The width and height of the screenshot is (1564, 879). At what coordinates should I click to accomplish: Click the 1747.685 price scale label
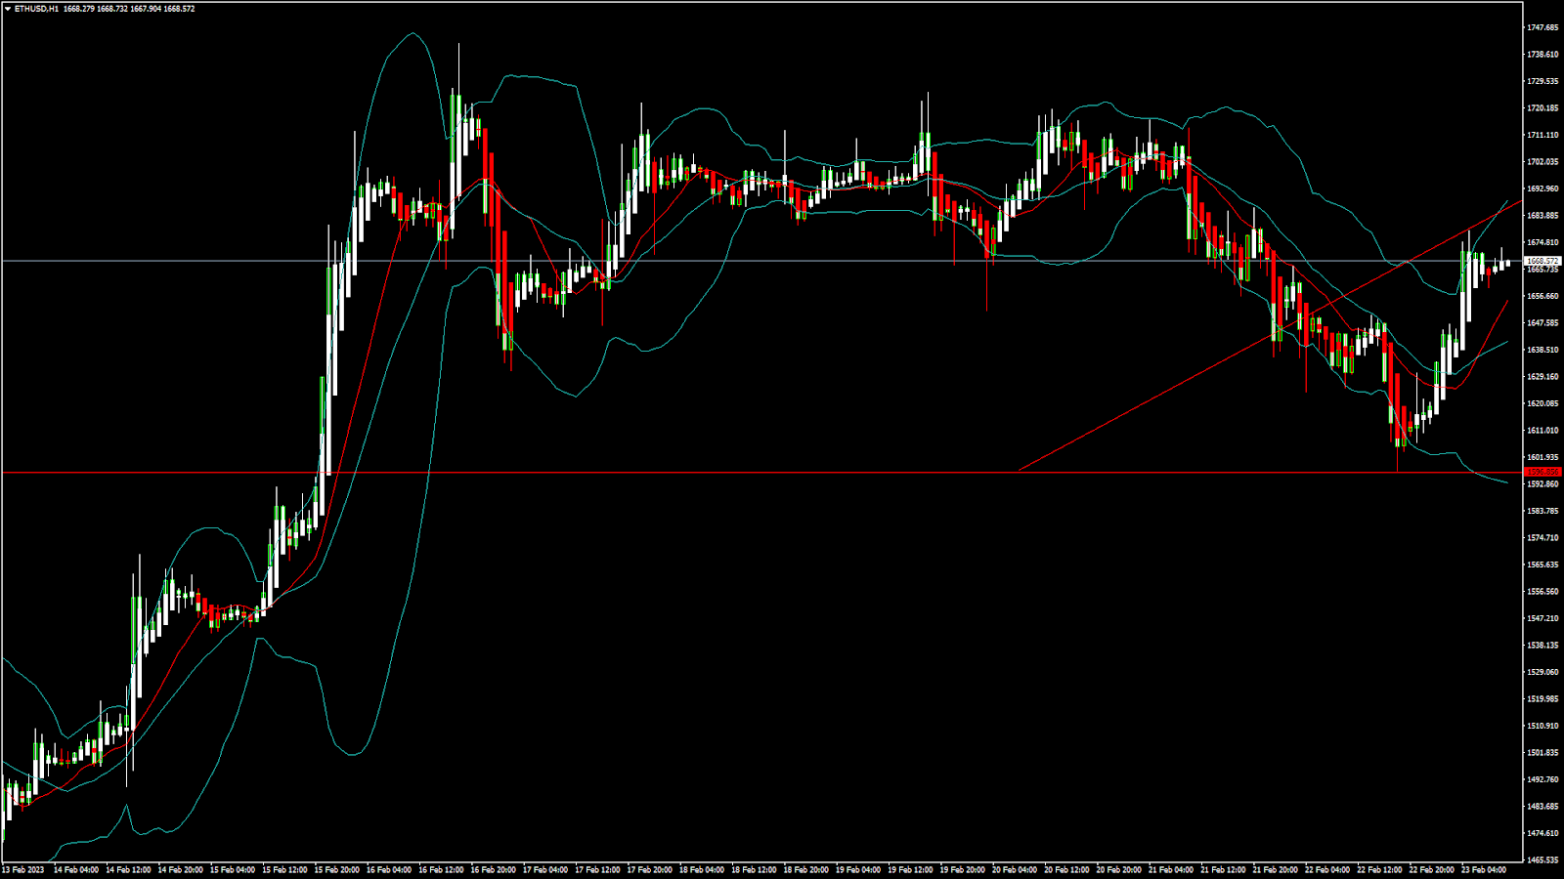1542,27
